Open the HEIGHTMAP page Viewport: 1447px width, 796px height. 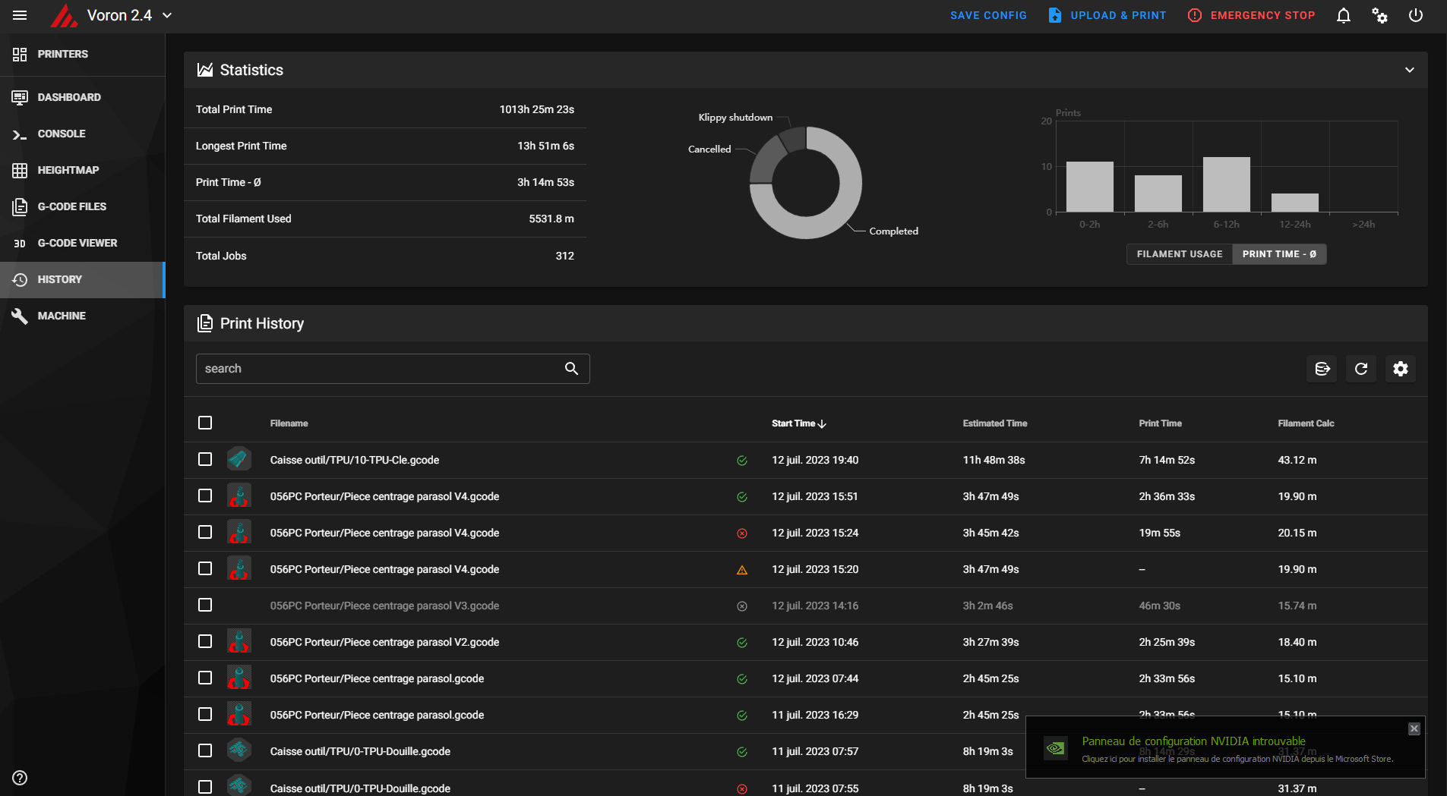pyautogui.click(x=82, y=170)
